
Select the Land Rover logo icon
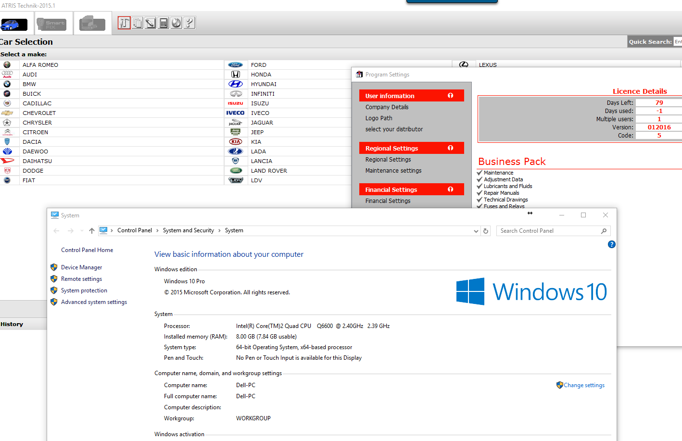[x=236, y=171]
